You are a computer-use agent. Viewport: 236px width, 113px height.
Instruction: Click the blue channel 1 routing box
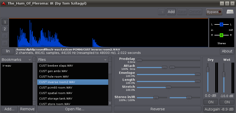click(221, 24)
